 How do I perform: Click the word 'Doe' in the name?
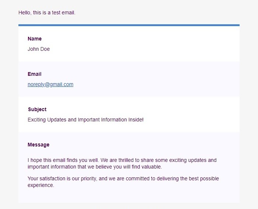(x=45, y=49)
